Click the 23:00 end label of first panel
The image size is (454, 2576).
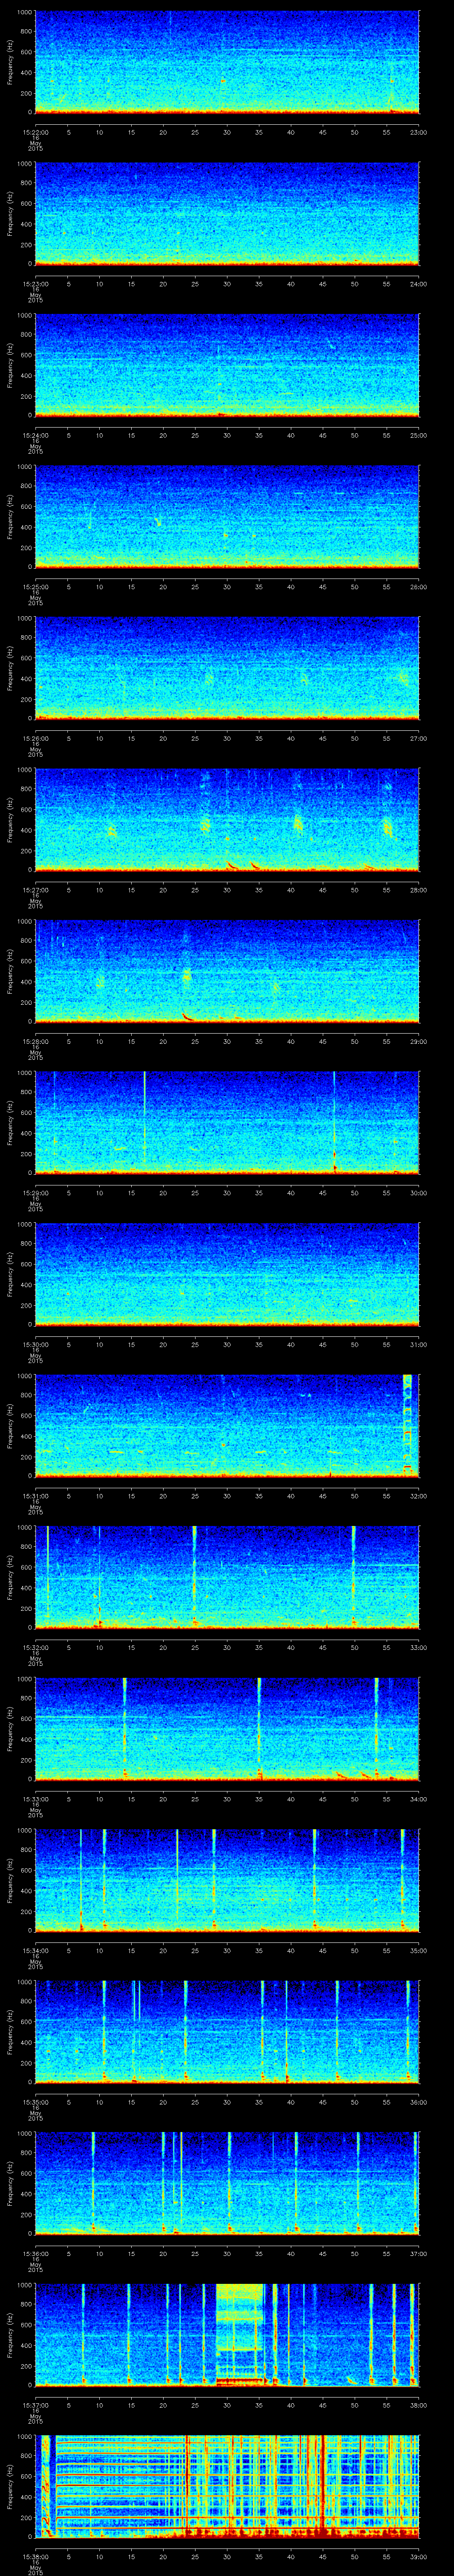click(418, 131)
